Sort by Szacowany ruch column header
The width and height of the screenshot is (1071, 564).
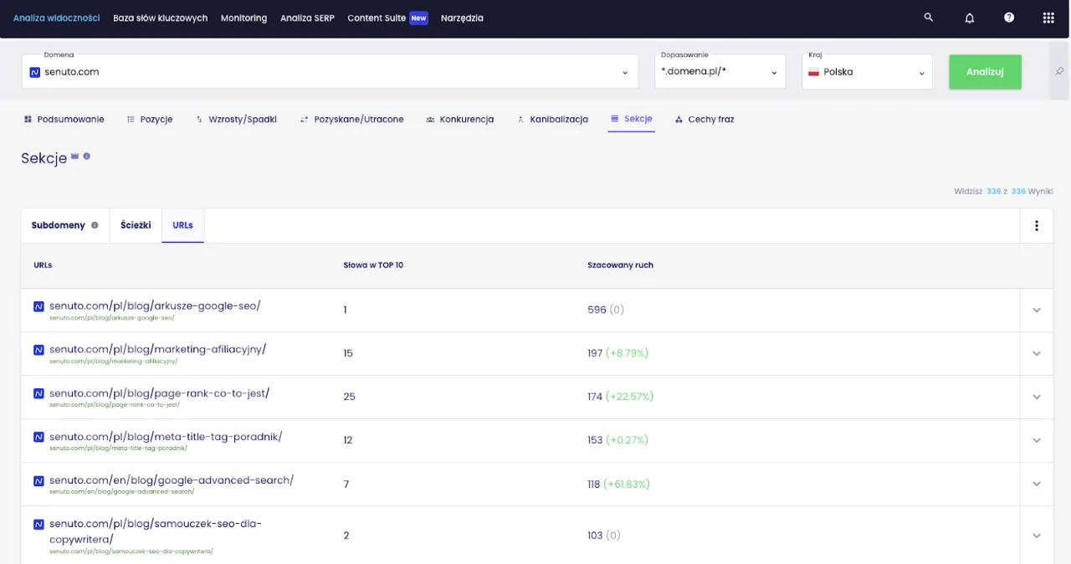pyautogui.click(x=620, y=265)
